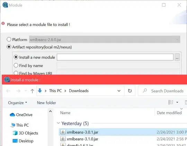Click the xmlbeans-3.1.0.jar file icon

63,139
